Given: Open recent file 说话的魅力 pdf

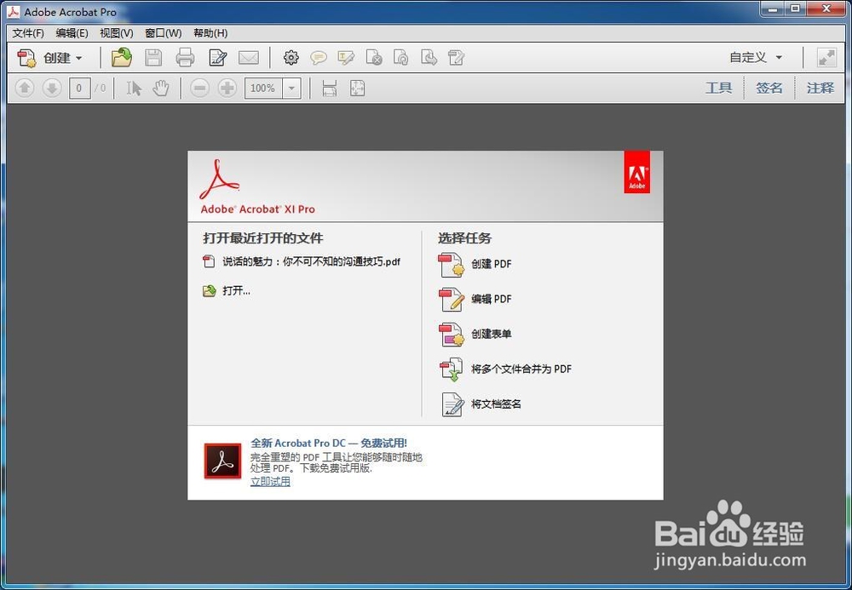Looking at the screenshot, I should [x=302, y=261].
